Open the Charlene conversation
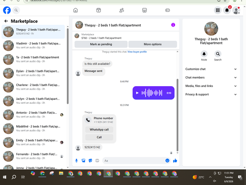The width and height of the screenshot is (246, 185). pyautogui.click(x=33, y=87)
